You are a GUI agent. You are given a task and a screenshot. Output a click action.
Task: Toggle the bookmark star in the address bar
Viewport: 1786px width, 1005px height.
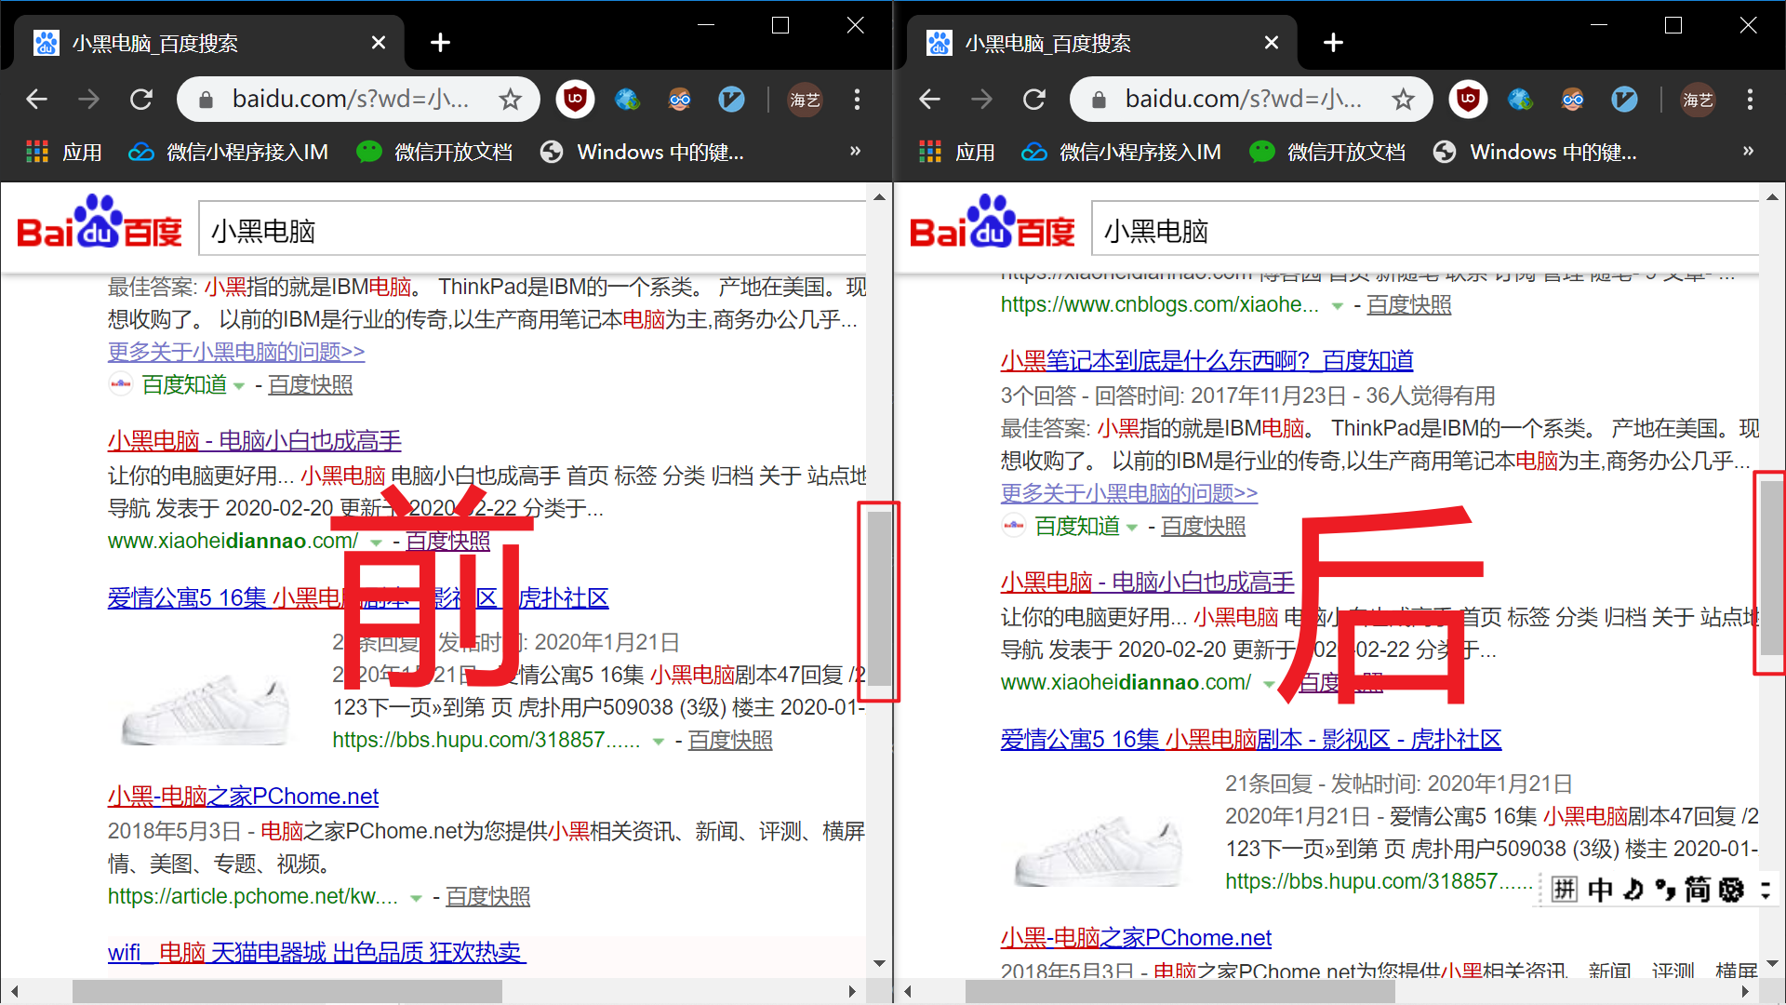click(510, 99)
